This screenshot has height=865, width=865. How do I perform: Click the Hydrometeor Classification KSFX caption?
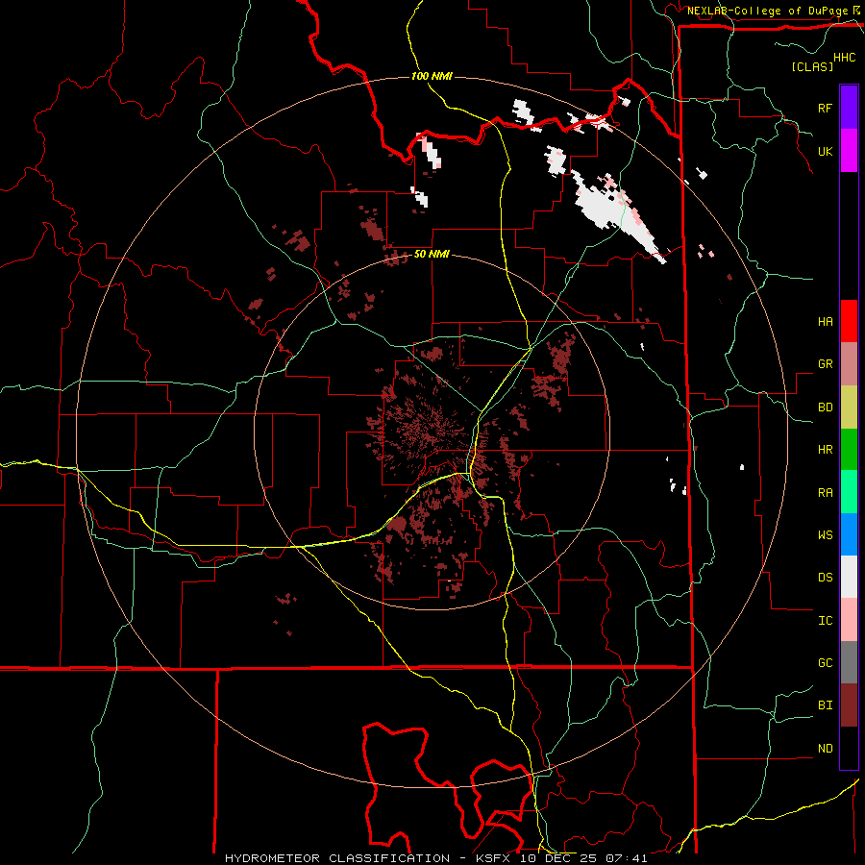(x=435, y=858)
